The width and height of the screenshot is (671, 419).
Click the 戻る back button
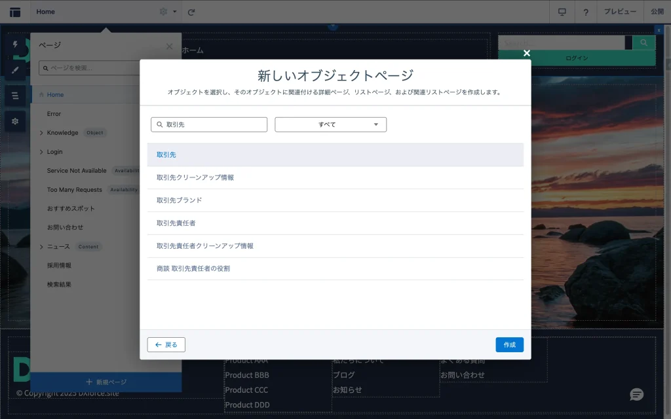[166, 345]
